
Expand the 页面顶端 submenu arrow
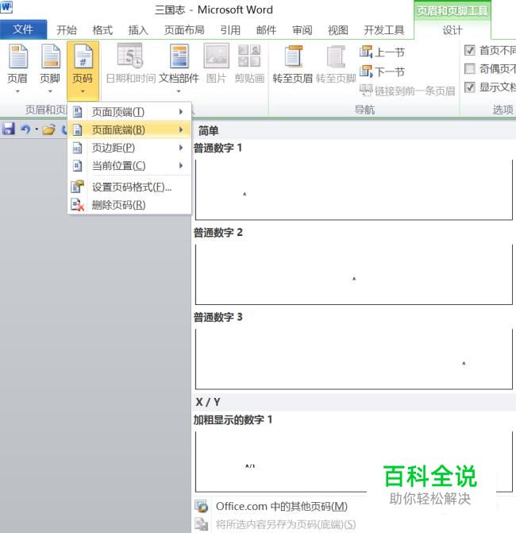pos(181,112)
